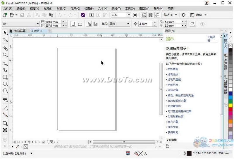Expand status bar coordinates arrow
This screenshot has width=234, height=159.
point(32,153)
